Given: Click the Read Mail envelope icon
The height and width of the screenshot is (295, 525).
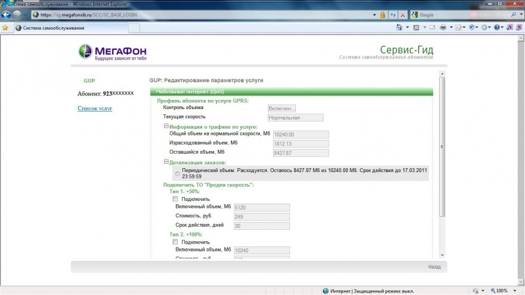Looking at the screenshot, I should 432,28.
